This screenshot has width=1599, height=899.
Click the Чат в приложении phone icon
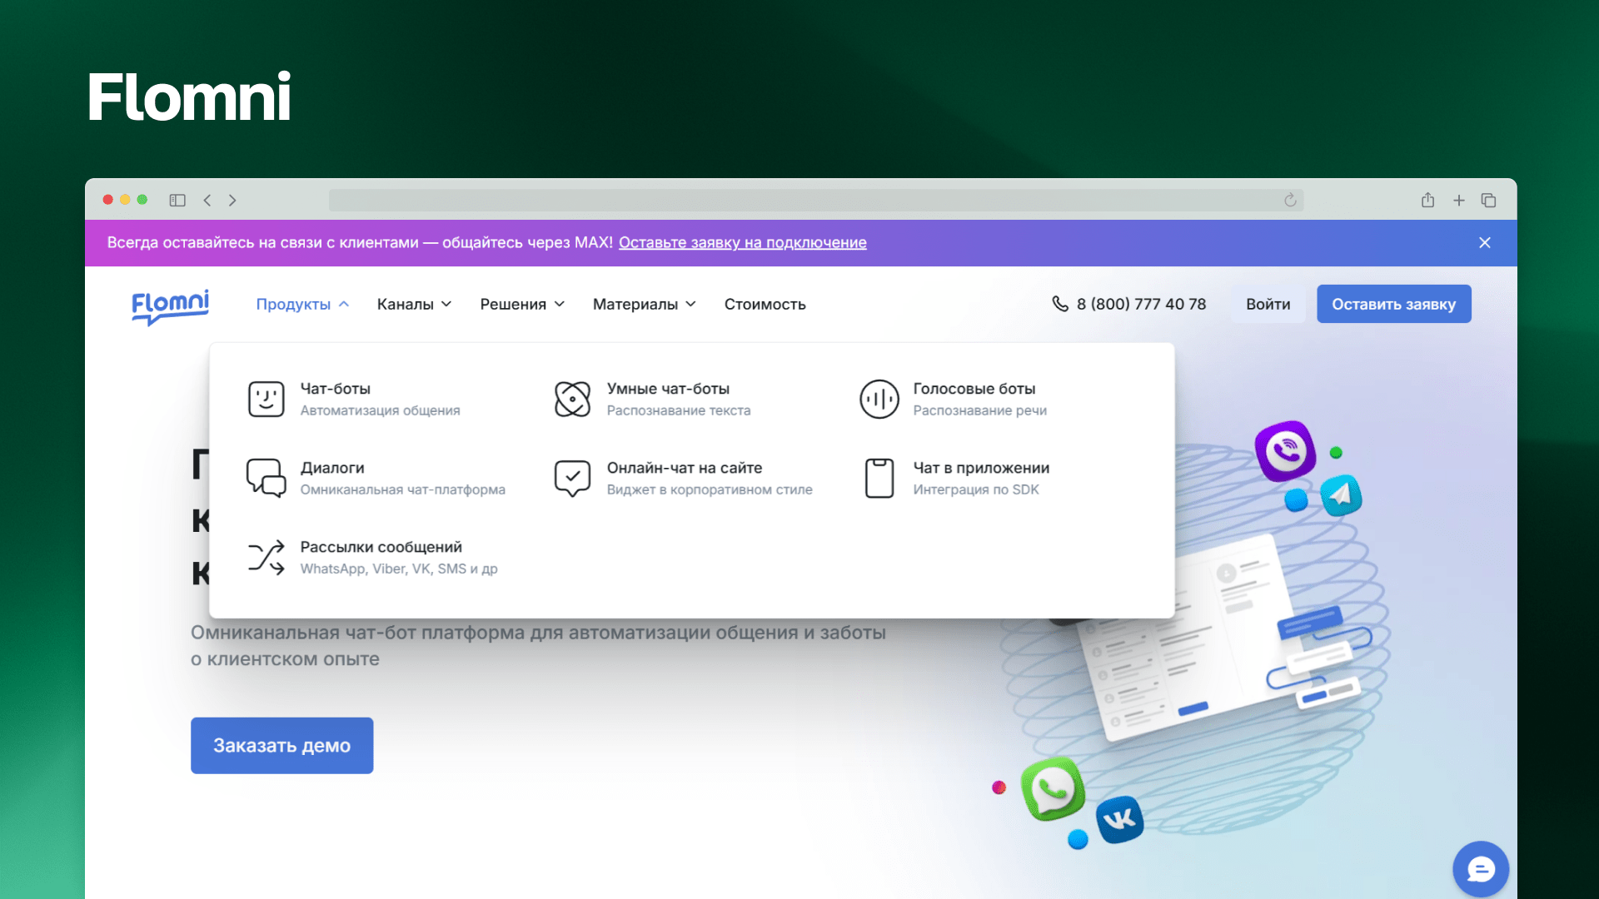879,479
